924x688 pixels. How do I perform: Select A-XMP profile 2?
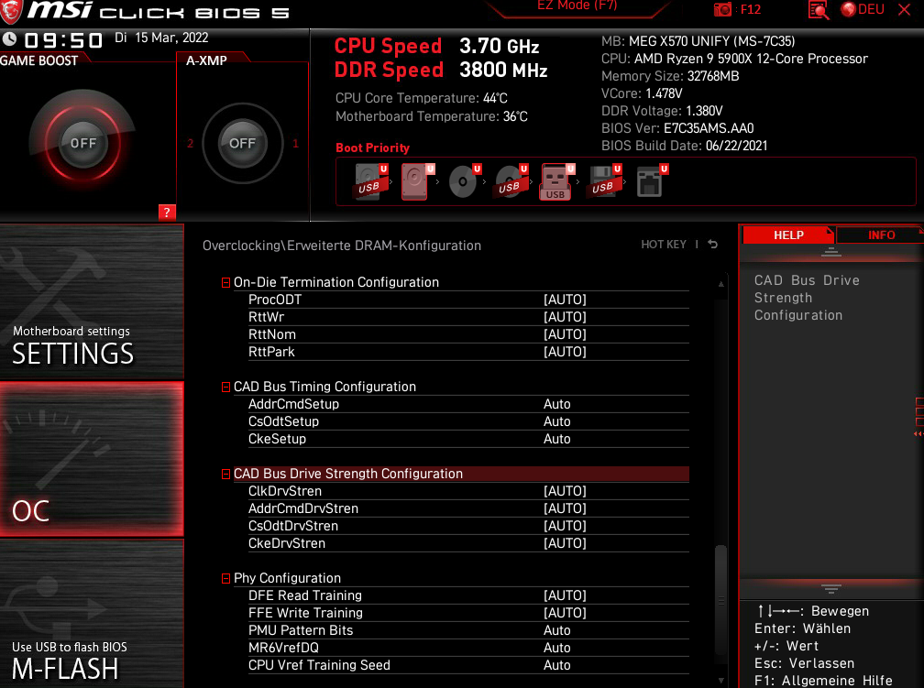click(190, 143)
